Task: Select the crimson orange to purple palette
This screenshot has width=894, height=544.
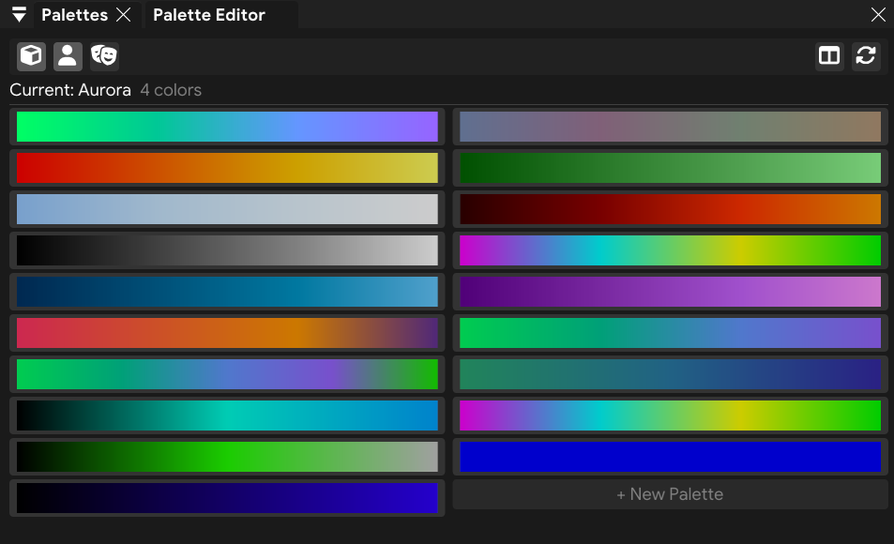Action: [x=227, y=333]
